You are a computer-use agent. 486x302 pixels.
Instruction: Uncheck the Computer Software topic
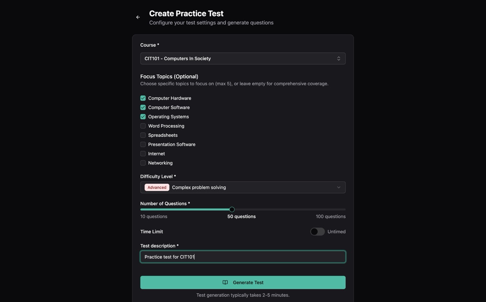(x=143, y=107)
